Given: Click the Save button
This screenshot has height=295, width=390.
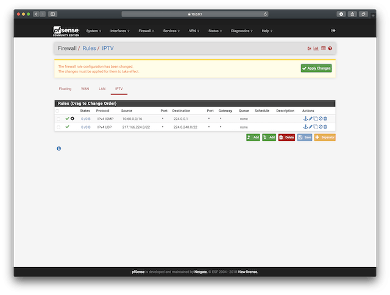Looking at the screenshot, I should tap(305, 137).
